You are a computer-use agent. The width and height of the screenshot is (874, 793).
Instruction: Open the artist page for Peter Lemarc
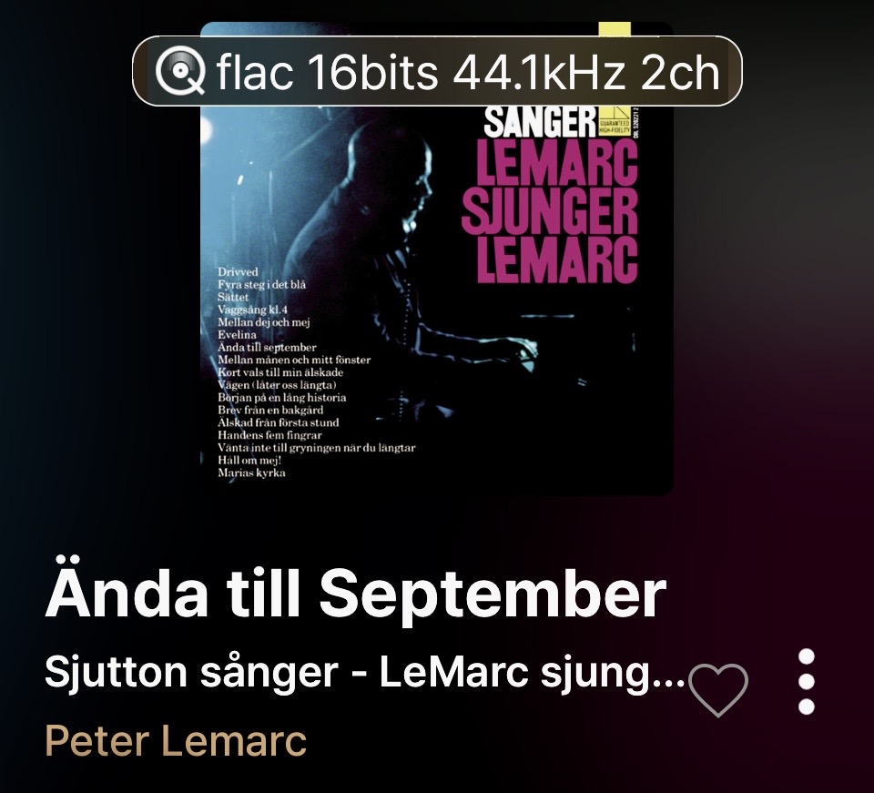(176, 741)
